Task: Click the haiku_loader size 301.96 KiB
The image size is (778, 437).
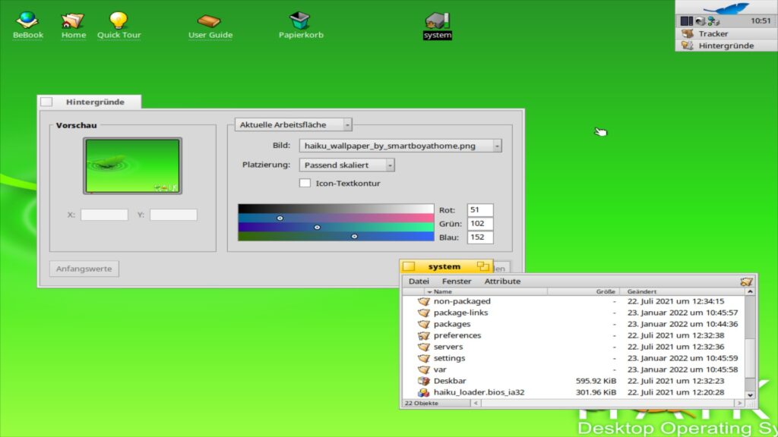Action: (596, 392)
